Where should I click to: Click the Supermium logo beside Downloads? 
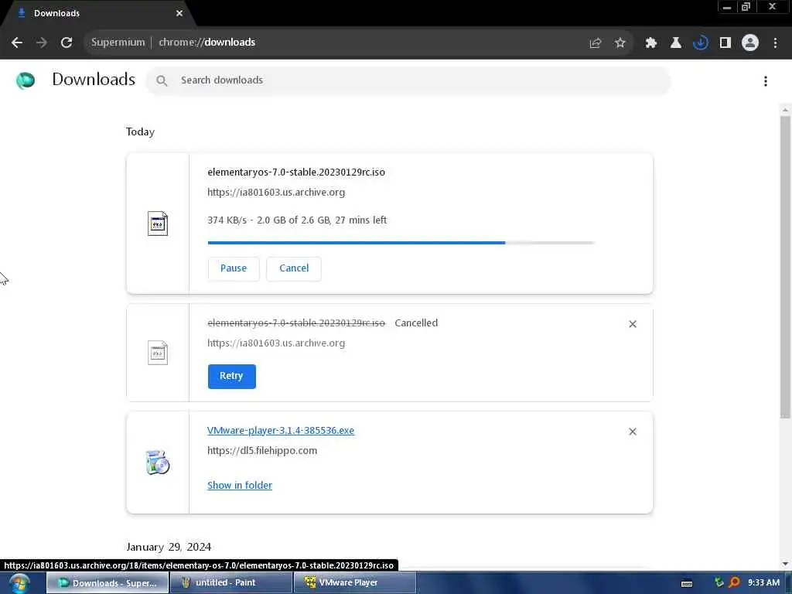tap(26, 80)
